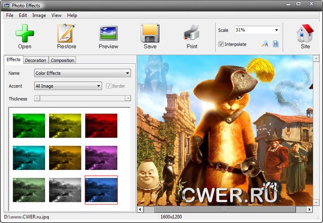323x223 pixels.
Task: Toggle the Interpolate checkbox
Action: 221,44
